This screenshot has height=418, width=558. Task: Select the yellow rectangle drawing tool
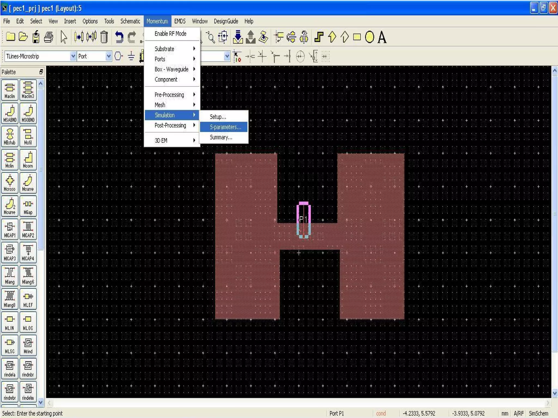coord(357,37)
